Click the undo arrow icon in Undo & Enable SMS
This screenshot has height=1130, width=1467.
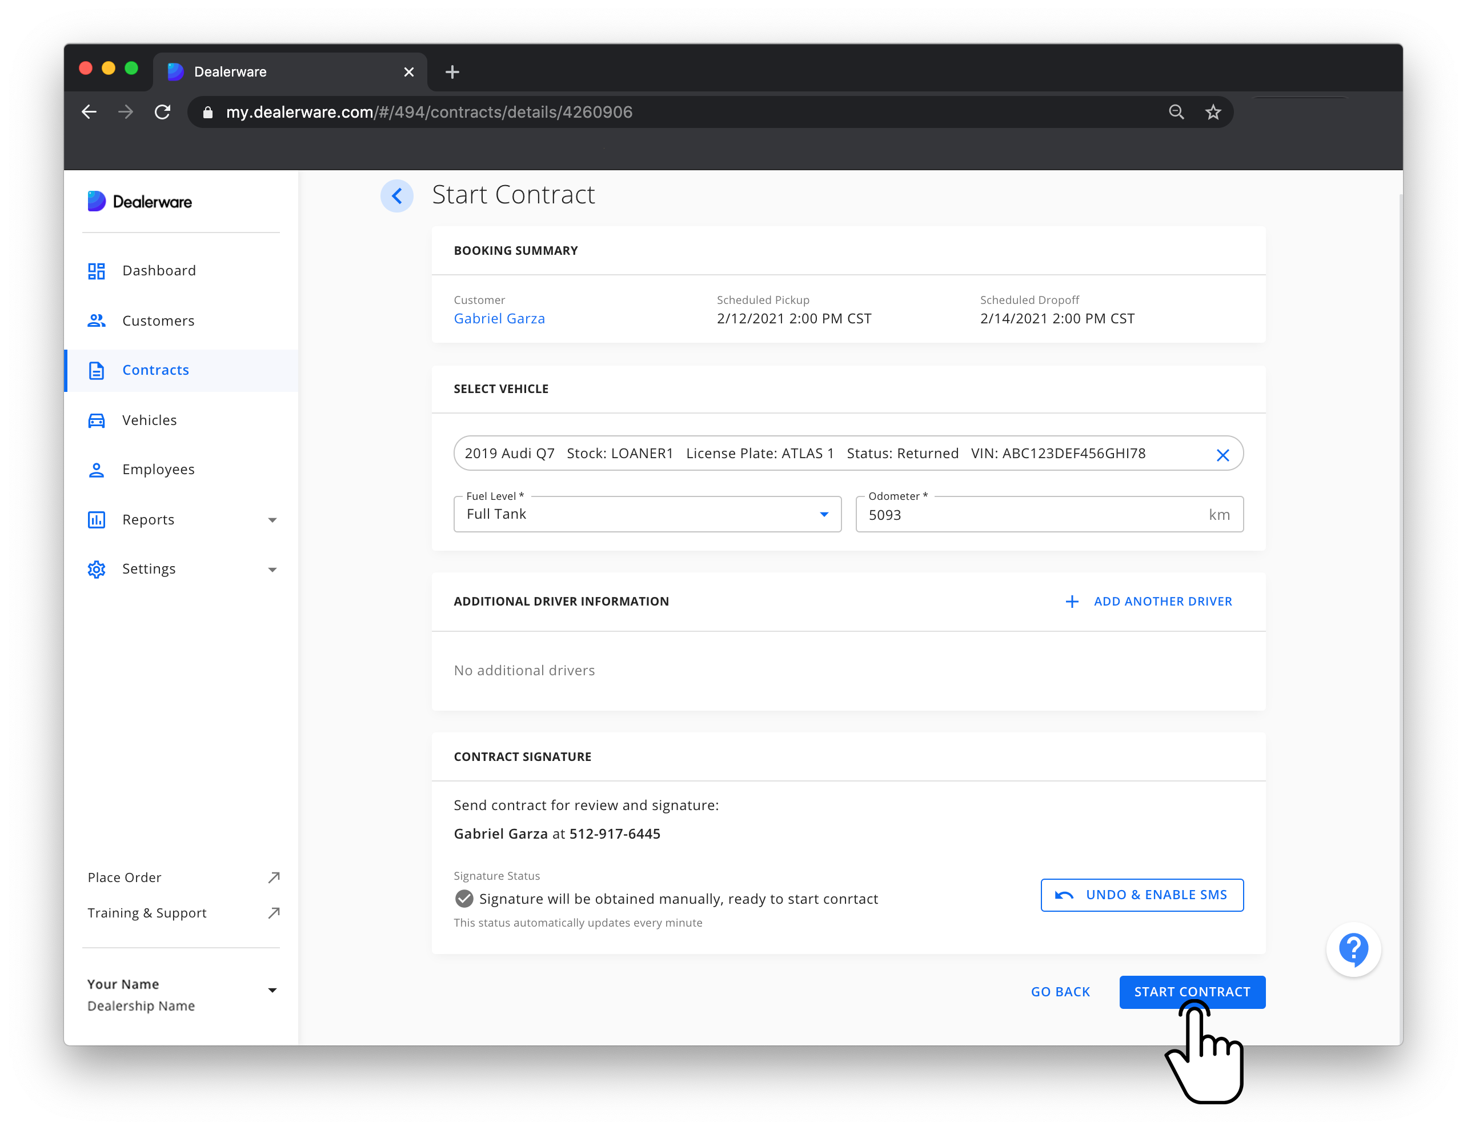(1063, 896)
